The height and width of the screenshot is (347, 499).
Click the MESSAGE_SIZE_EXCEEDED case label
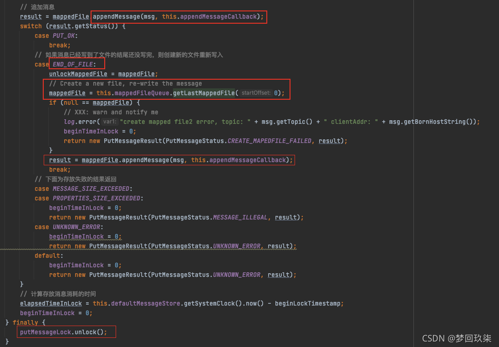click(x=91, y=189)
